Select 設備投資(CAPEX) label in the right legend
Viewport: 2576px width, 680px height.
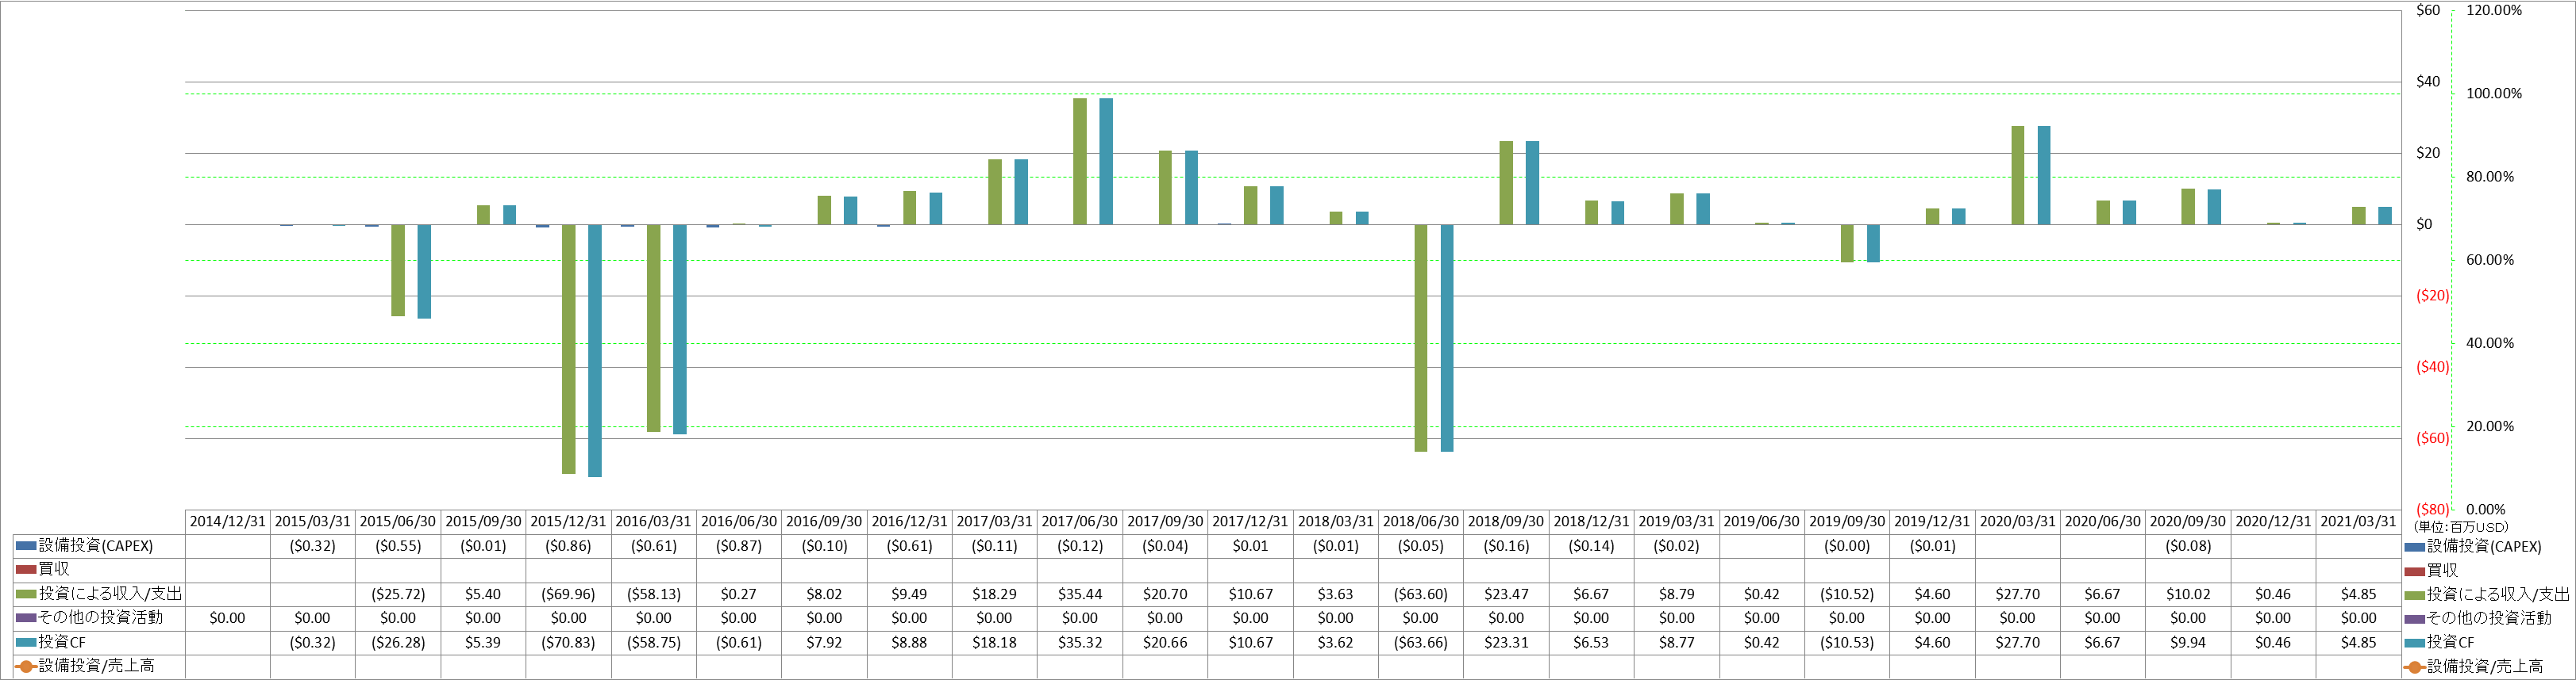pos(2484,546)
